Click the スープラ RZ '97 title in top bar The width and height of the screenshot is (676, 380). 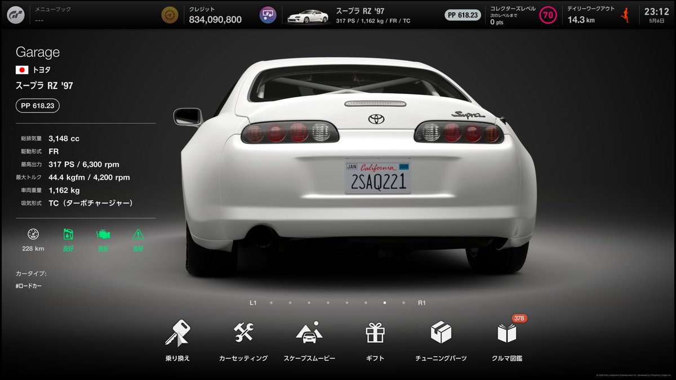360,11
